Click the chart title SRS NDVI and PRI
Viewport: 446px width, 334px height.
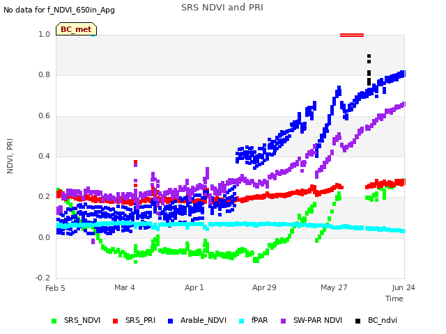pyautogui.click(x=222, y=8)
